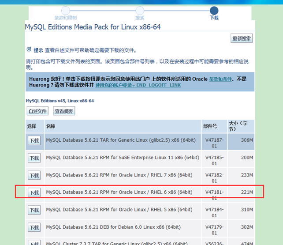Click the 233M size value
283x245 pixels.
(x=247, y=175)
